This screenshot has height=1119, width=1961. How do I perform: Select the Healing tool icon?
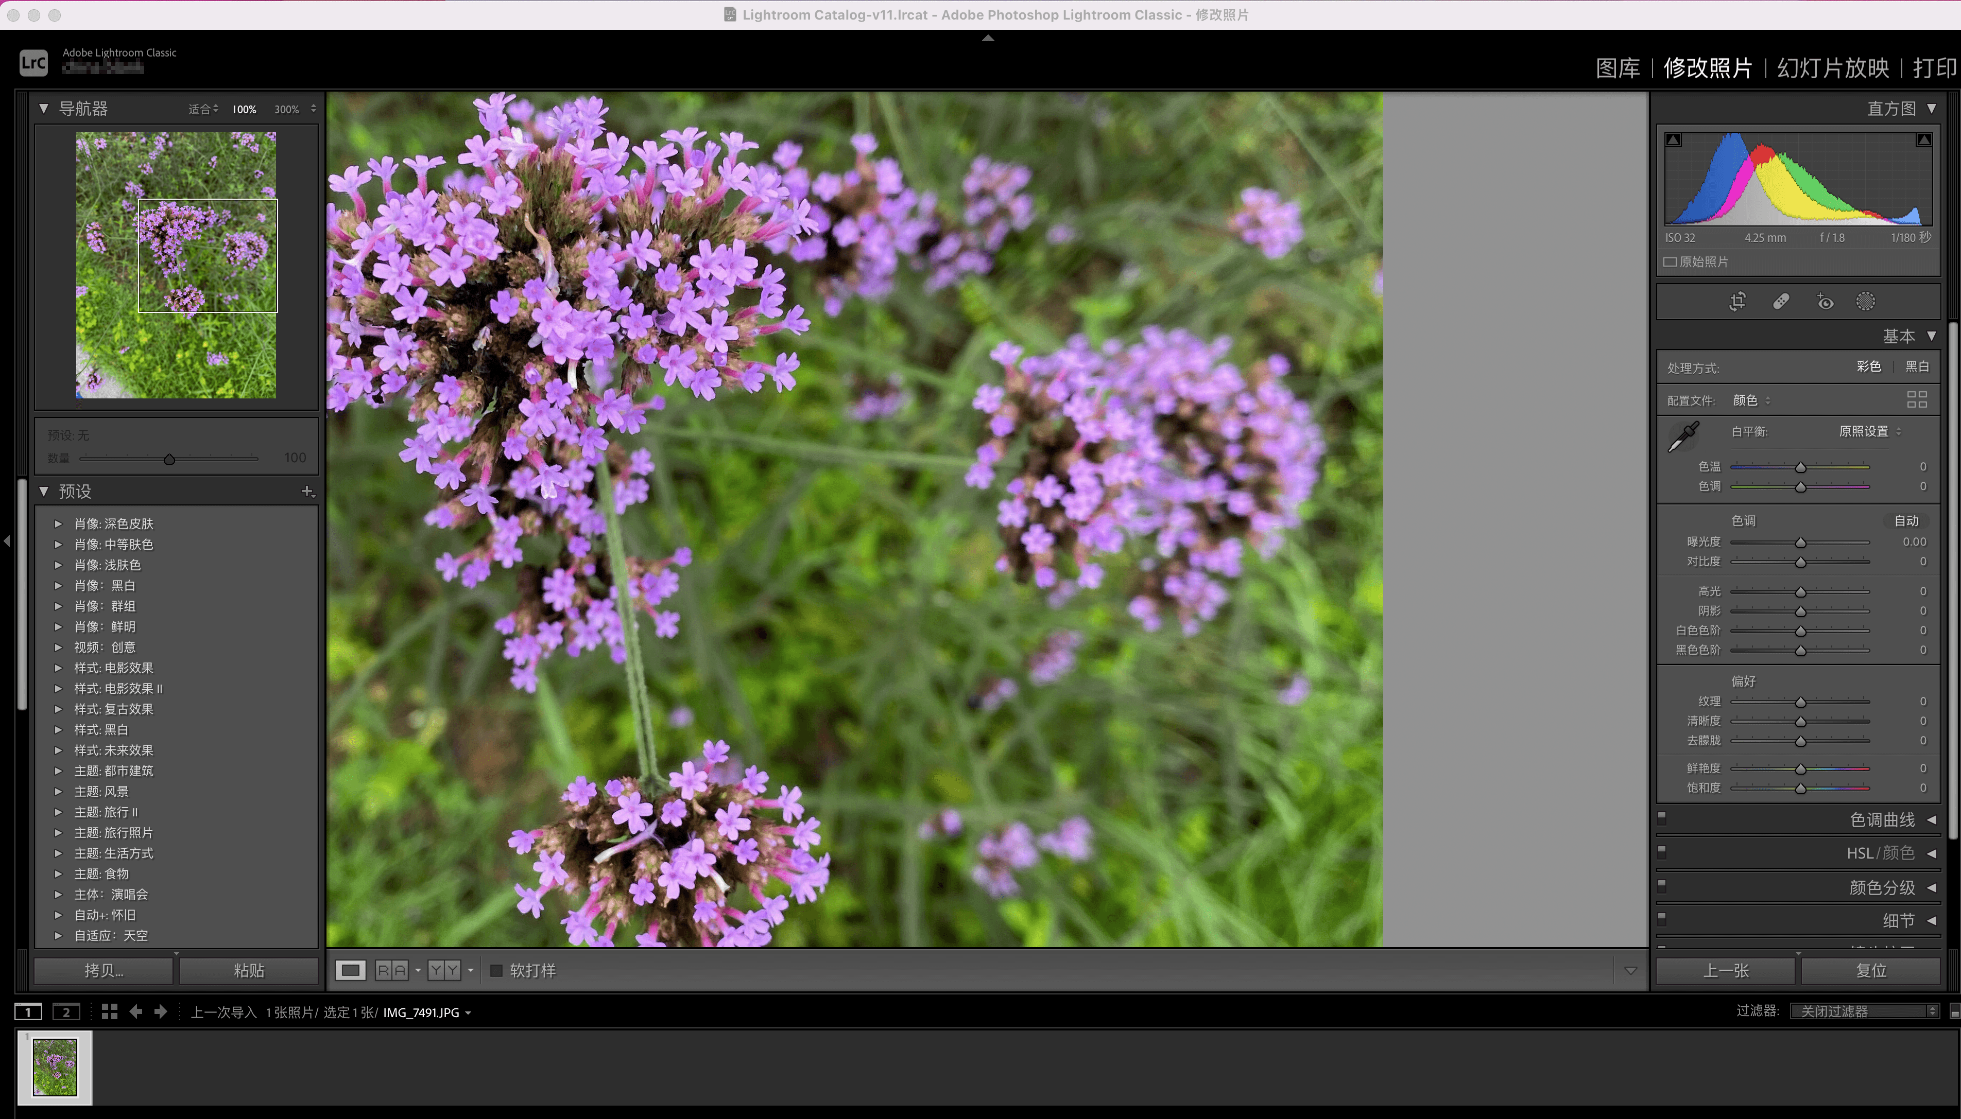tap(1781, 301)
